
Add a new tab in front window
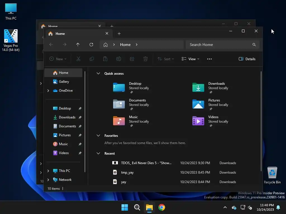[119, 34]
